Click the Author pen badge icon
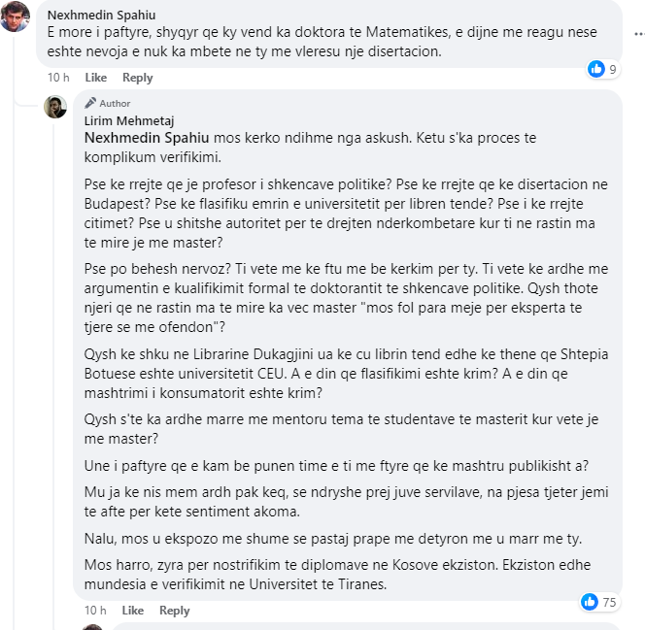The width and height of the screenshot is (645, 630). [x=90, y=103]
